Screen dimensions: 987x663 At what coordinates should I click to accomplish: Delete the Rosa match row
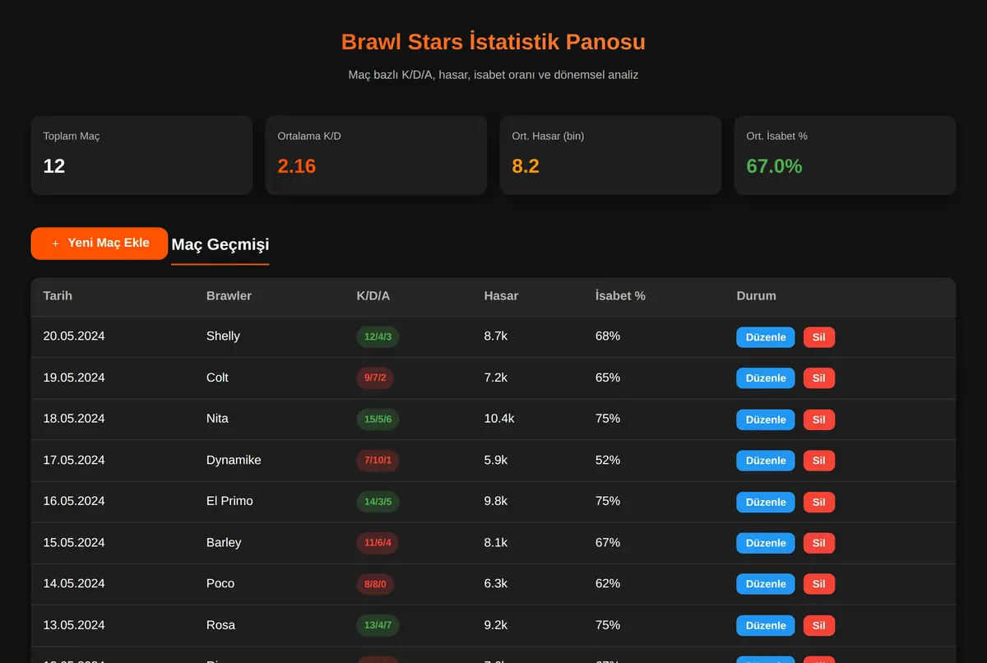click(x=819, y=625)
